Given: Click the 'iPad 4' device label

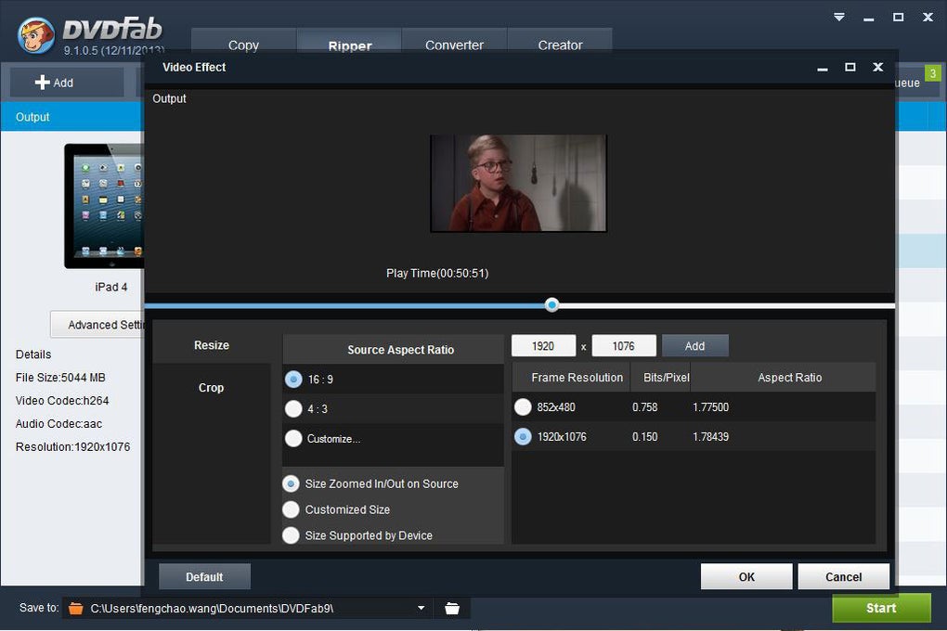Looking at the screenshot, I should [x=111, y=287].
